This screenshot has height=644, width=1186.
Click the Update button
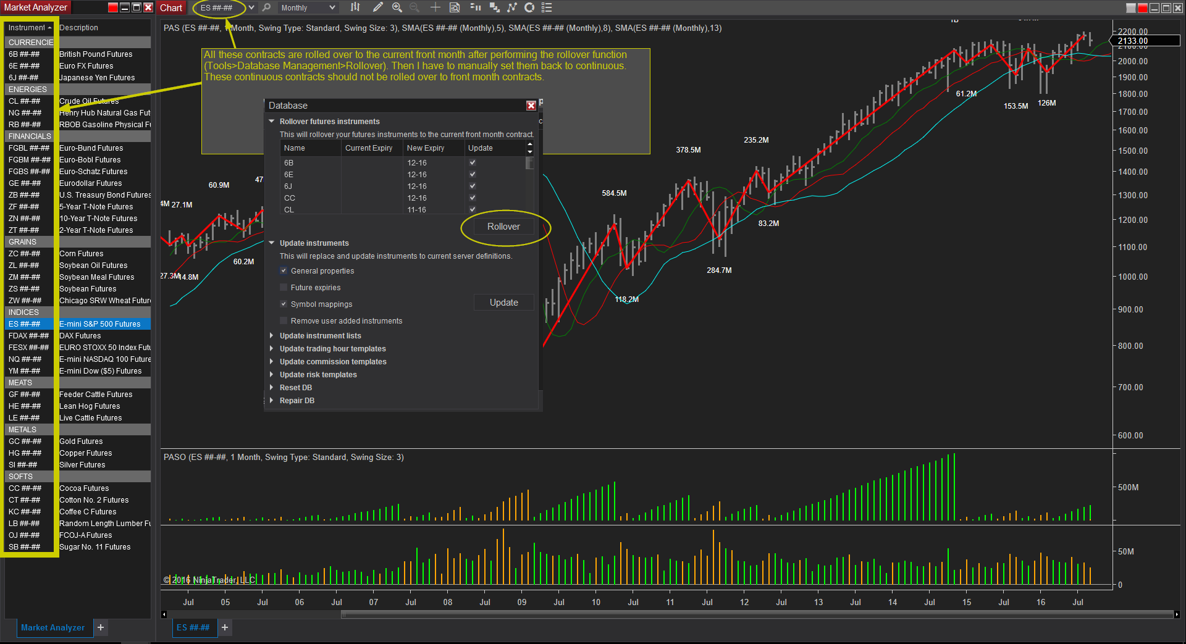[503, 303]
